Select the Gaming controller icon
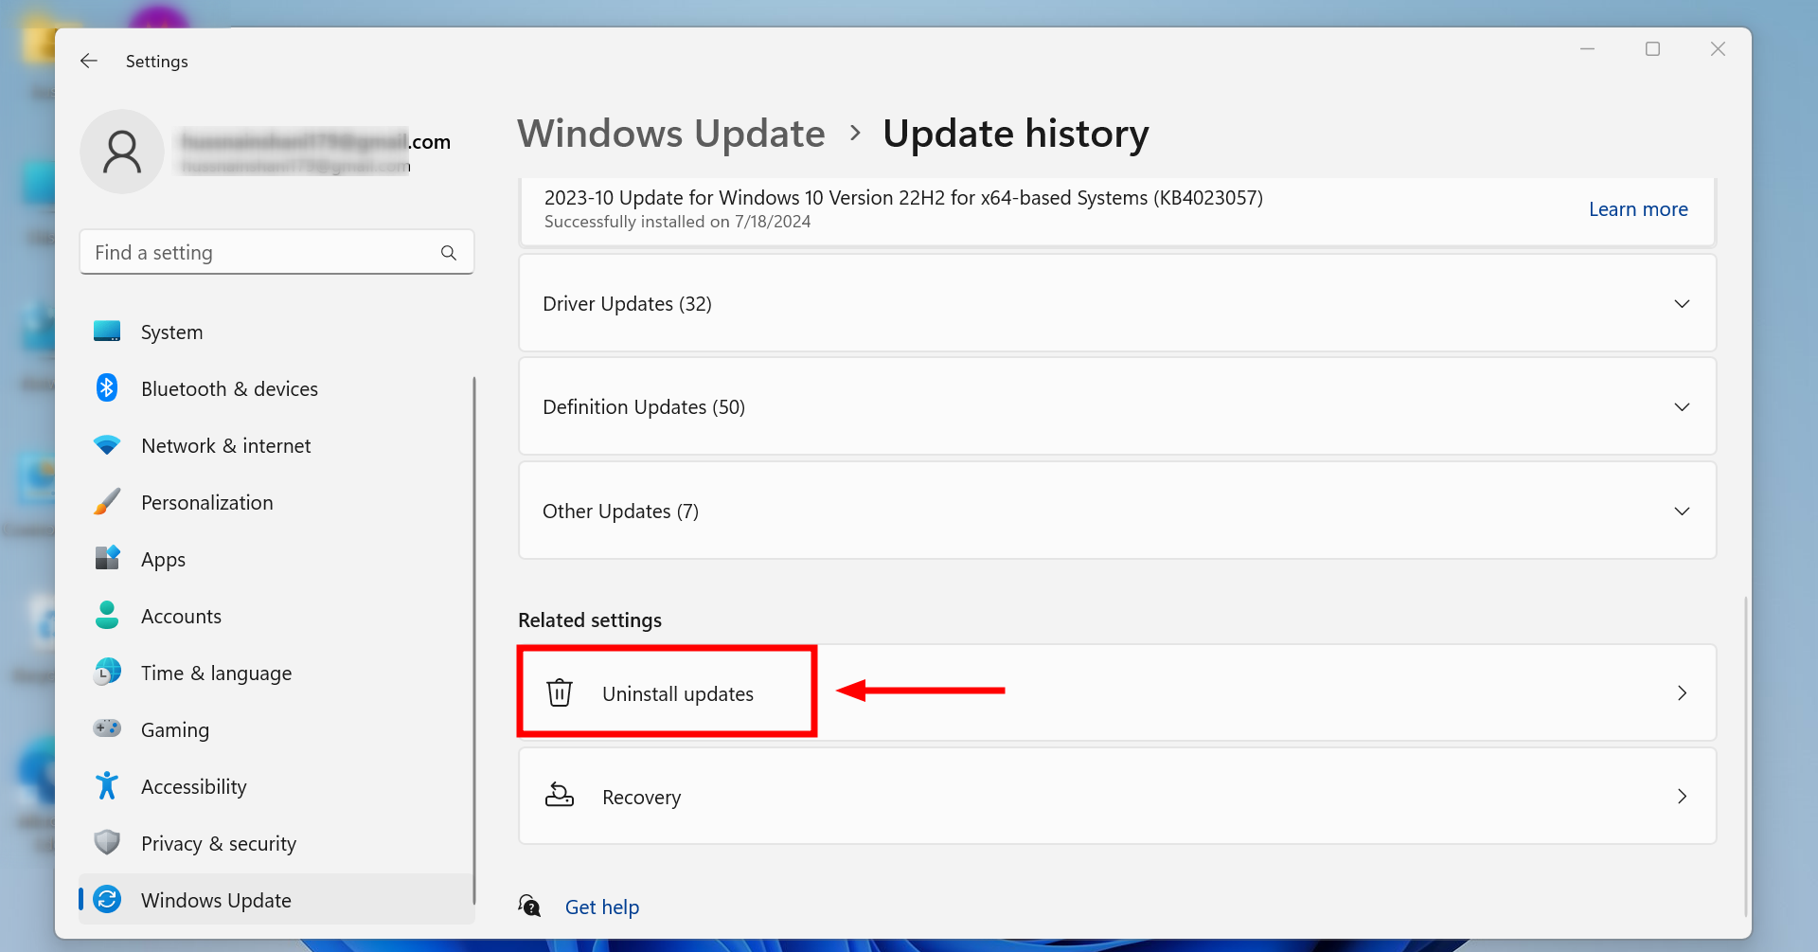Image resolution: width=1818 pixels, height=952 pixels. click(x=107, y=729)
